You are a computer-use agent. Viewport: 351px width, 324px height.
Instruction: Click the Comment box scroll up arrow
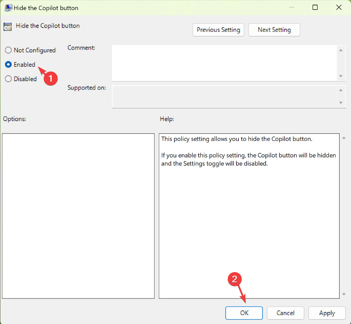pos(341,50)
